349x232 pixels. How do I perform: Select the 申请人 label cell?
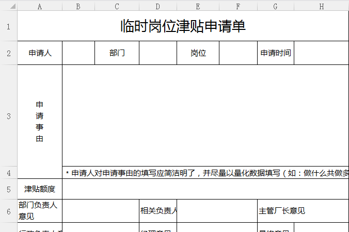(40, 53)
